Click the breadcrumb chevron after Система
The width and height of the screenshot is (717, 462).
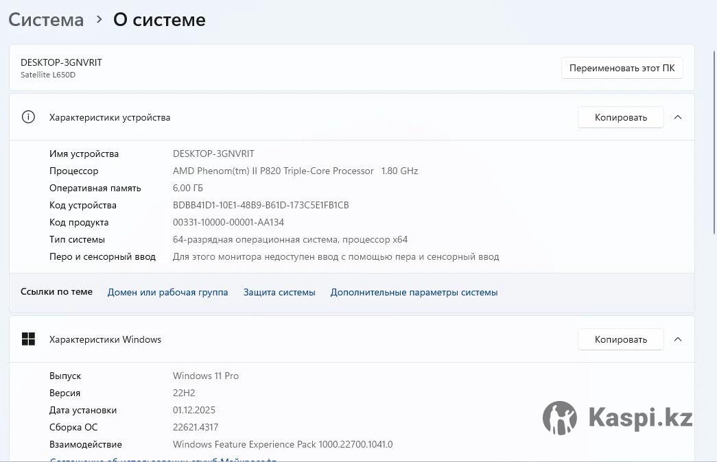tap(99, 20)
